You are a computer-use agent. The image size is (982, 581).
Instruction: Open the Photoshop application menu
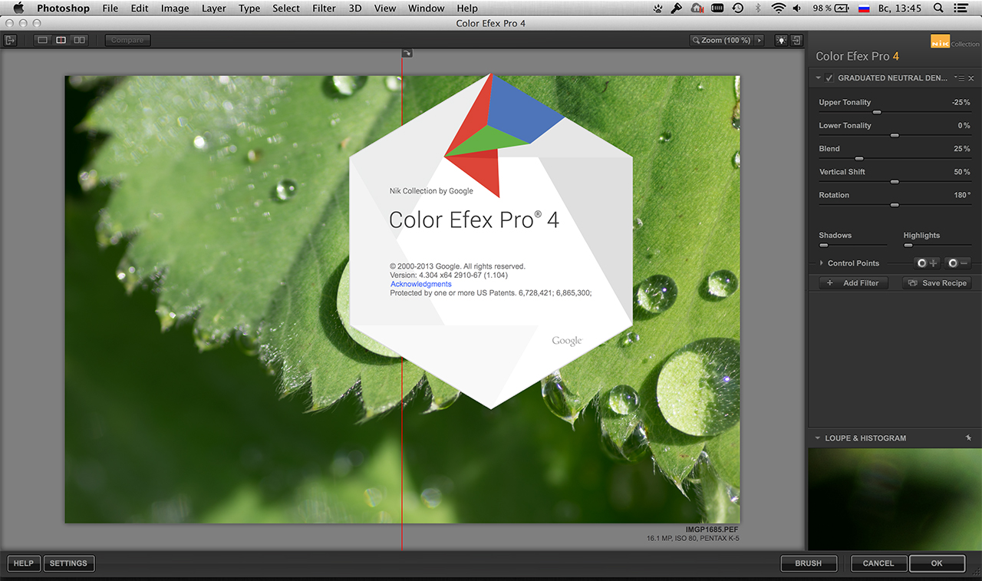63,8
